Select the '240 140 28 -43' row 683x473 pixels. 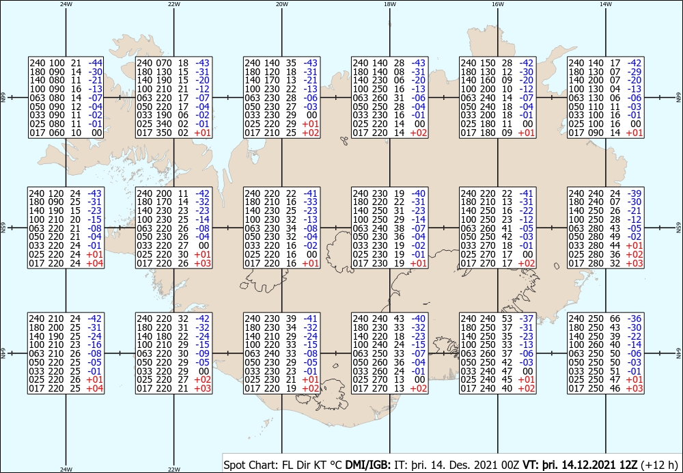(390, 63)
